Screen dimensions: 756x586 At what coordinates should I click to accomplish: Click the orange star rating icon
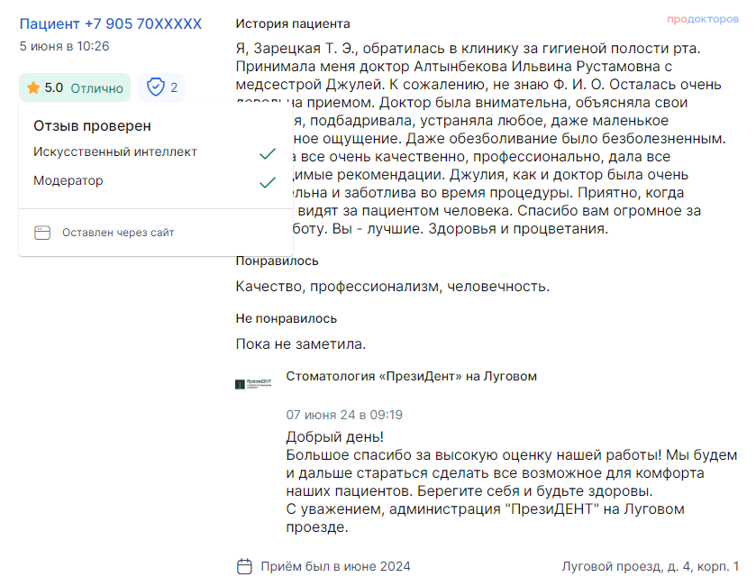(33, 87)
